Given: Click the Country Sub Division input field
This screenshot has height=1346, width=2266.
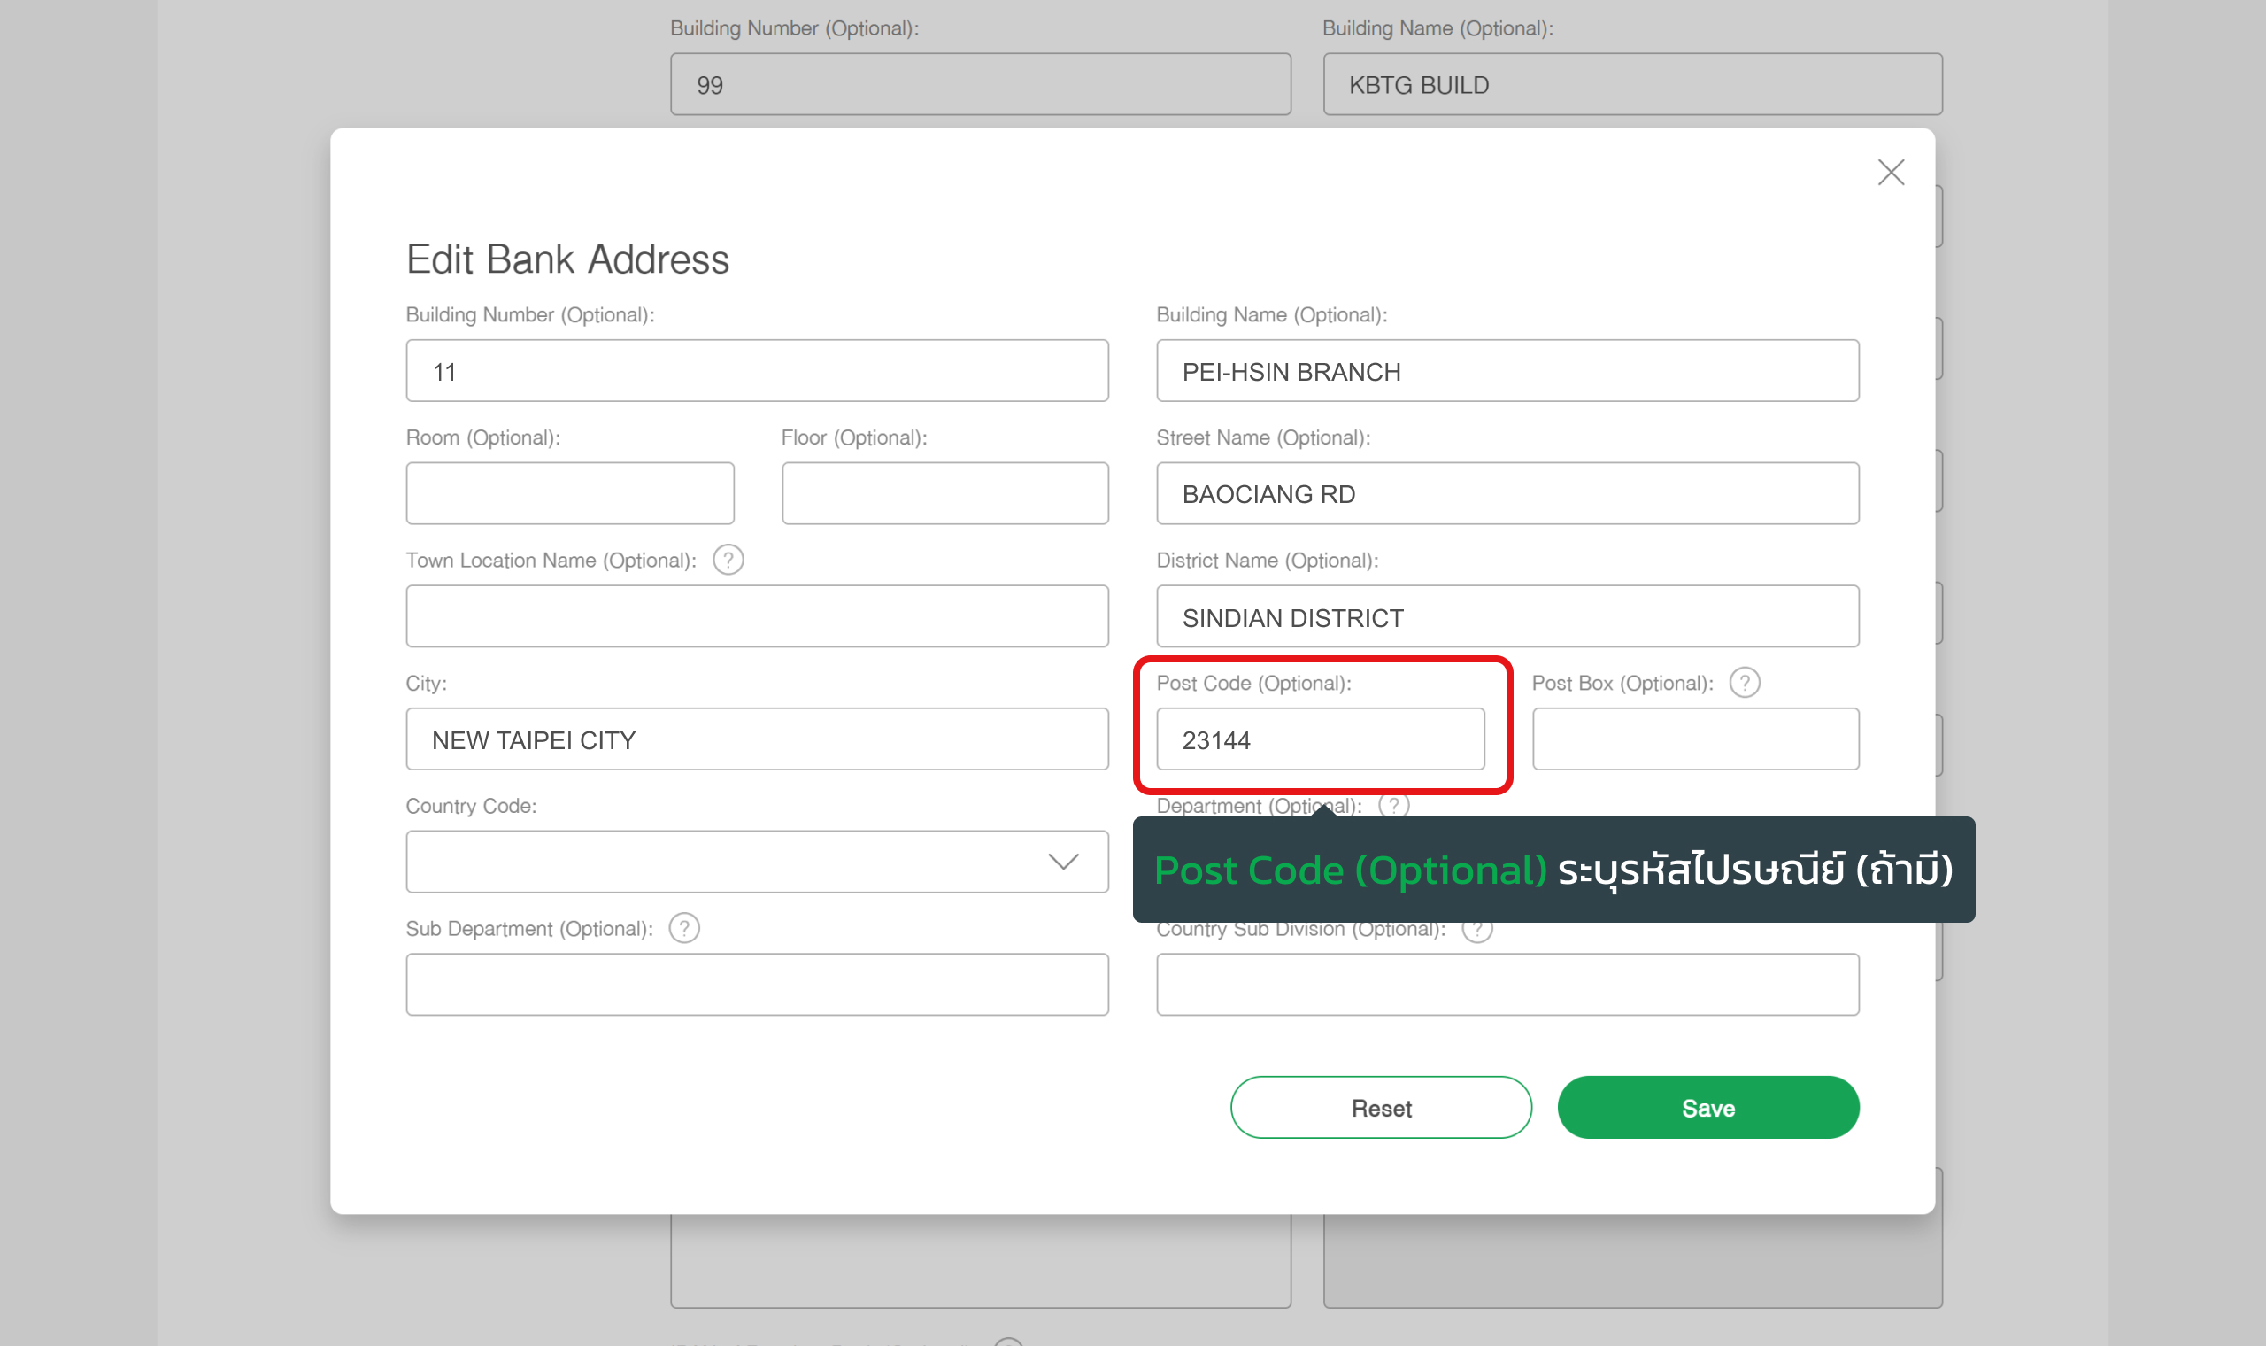Looking at the screenshot, I should tap(1507, 984).
